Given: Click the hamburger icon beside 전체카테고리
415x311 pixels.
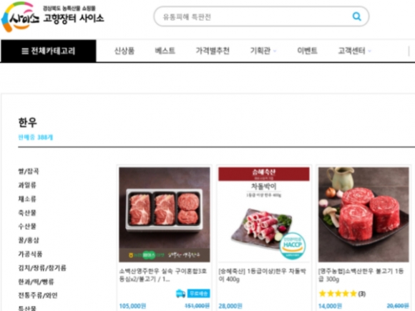Looking at the screenshot, I should pos(25,51).
